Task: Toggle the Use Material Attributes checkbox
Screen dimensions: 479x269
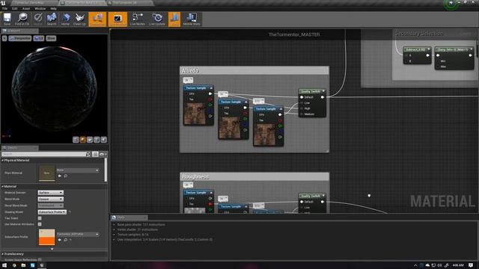Action: point(40,224)
